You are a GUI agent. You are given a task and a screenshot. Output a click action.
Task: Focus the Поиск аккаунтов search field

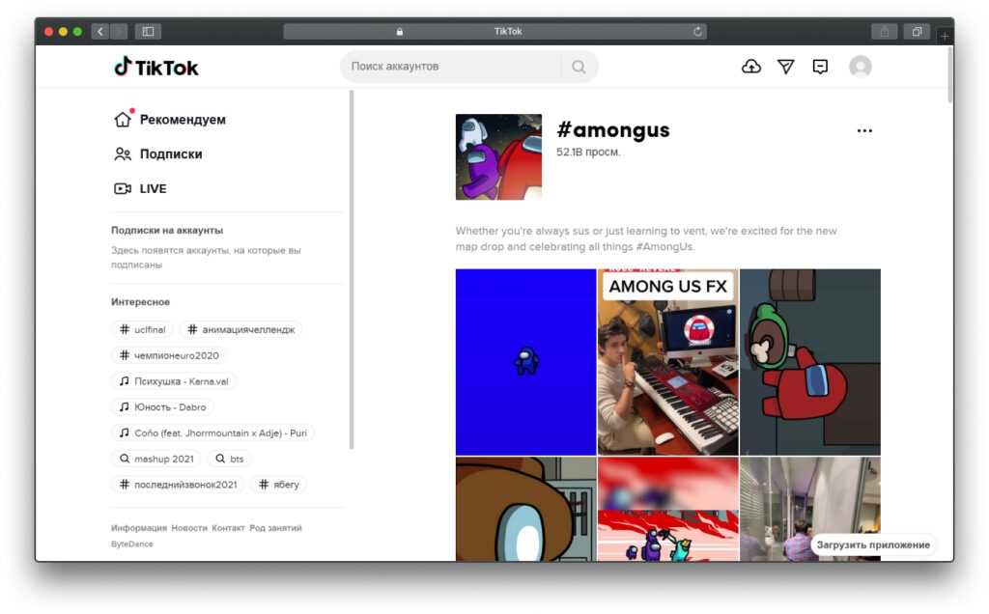coord(449,67)
